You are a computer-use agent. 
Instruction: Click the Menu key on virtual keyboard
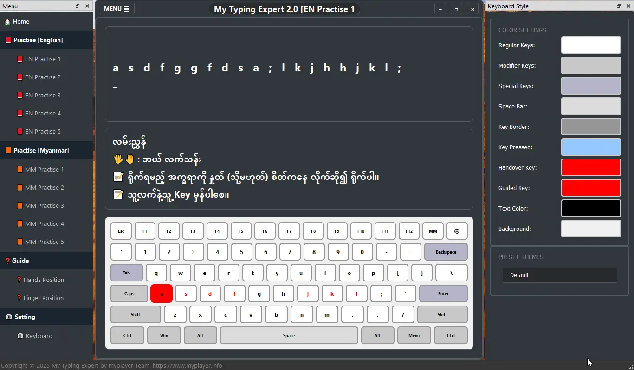coord(414,335)
